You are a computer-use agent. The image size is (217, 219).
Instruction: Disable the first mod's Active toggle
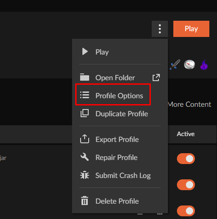coord(186,159)
